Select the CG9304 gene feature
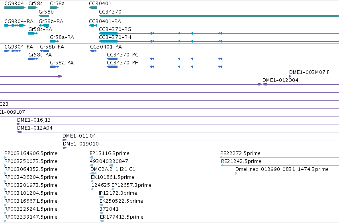The image size is (339, 223). point(15,8)
